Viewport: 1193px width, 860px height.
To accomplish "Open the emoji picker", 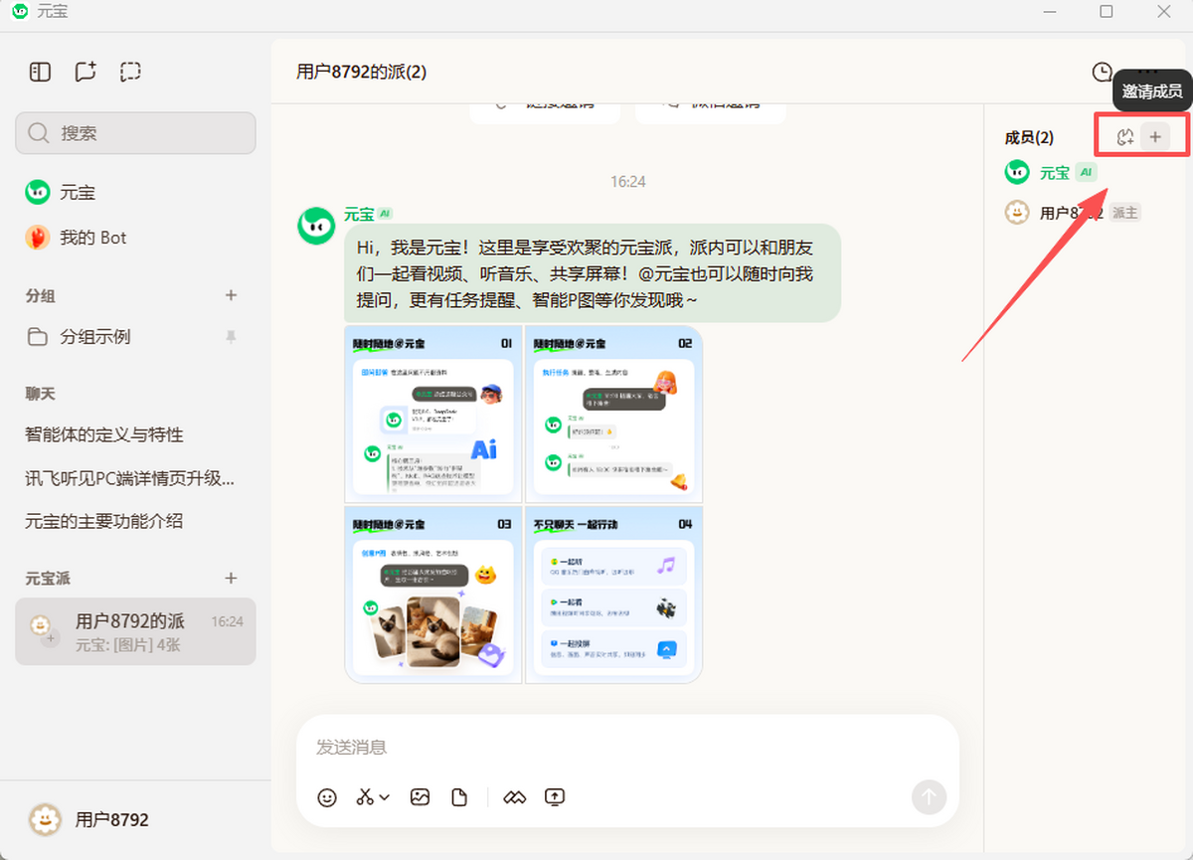I will pyautogui.click(x=327, y=797).
